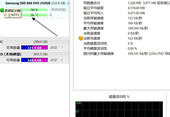Image resolution: width=170 pixels, height=117 pixels.
Task: Click the green checkmark health status icon
Action: click(x=2, y=10)
